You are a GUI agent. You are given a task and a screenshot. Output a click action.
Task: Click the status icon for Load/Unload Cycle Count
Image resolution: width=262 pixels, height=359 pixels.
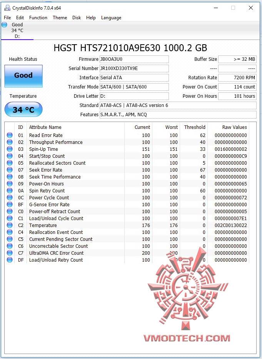pos(10,218)
